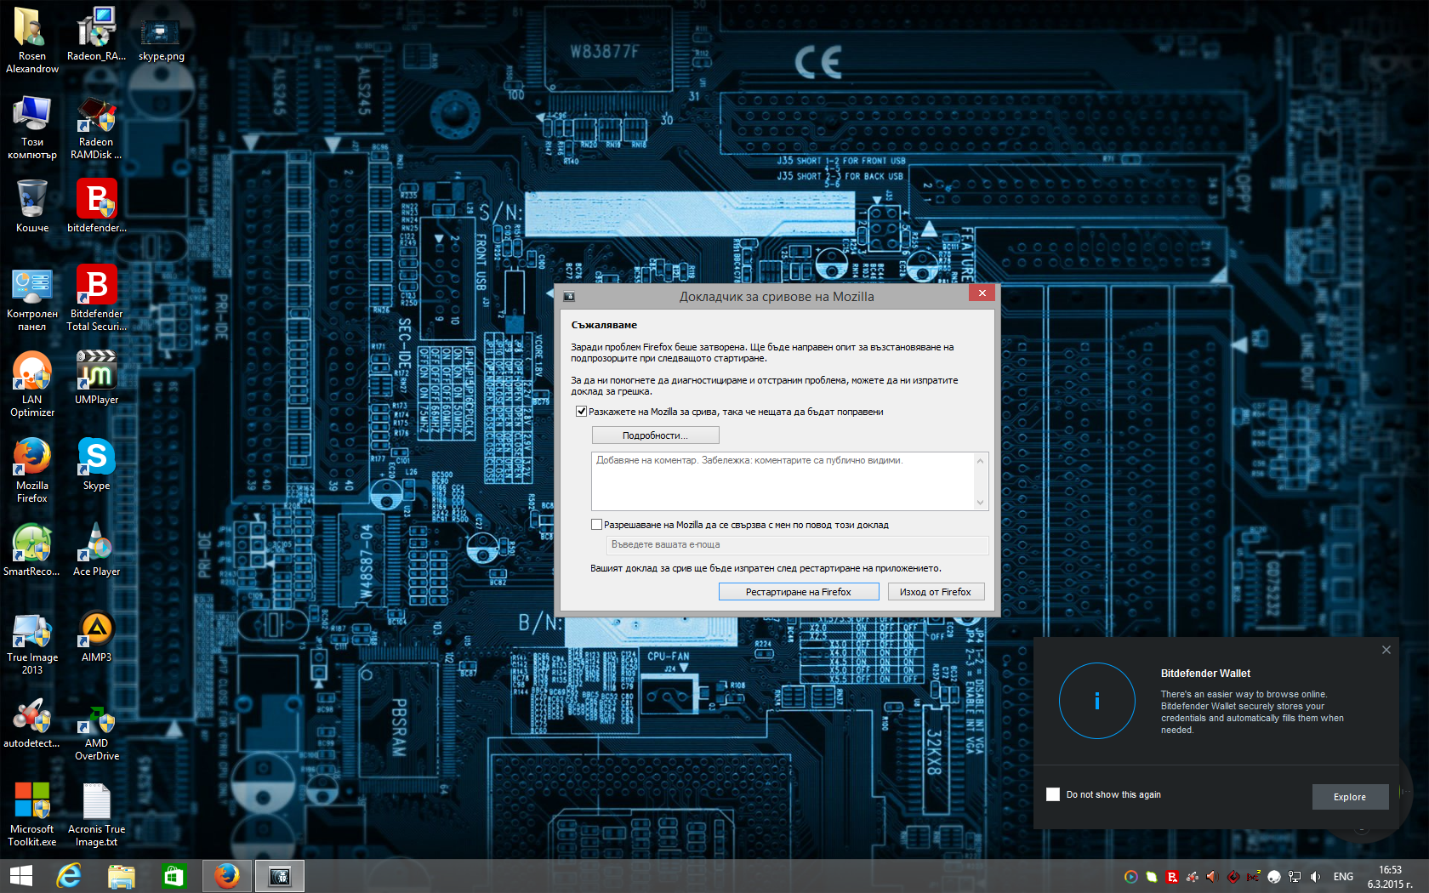The height and width of the screenshot is (893, 1429).
Task: Click the Подробности... button
Action: [x=656, y=435]
